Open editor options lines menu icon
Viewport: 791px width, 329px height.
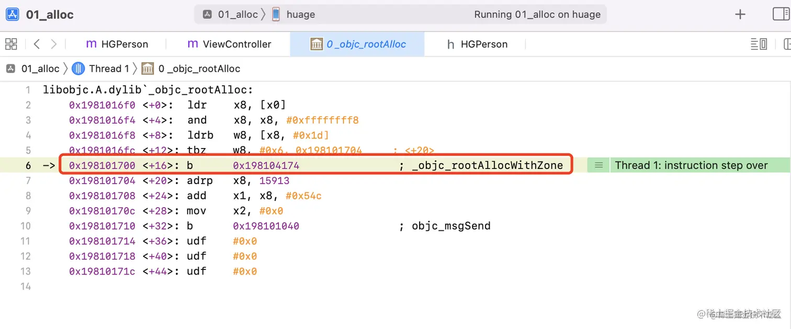click(759, 44)
